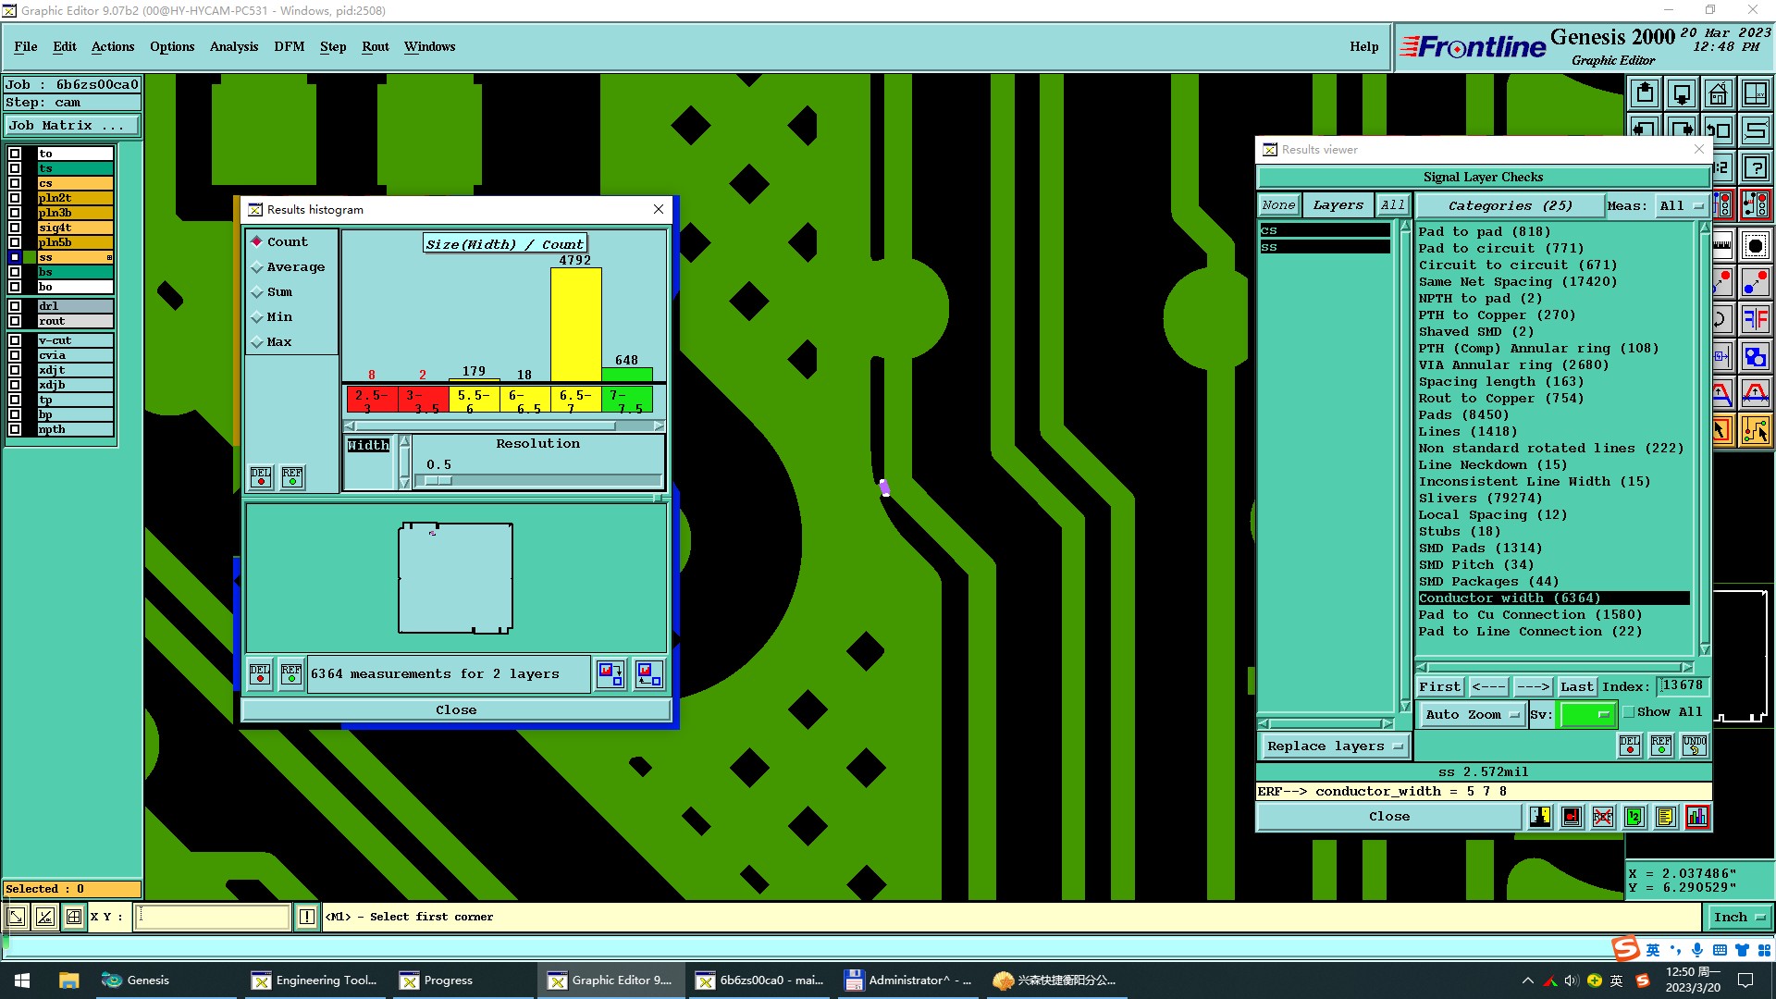1776x999 pixels.
Task: Select the Max radio option
Action: 258,342
